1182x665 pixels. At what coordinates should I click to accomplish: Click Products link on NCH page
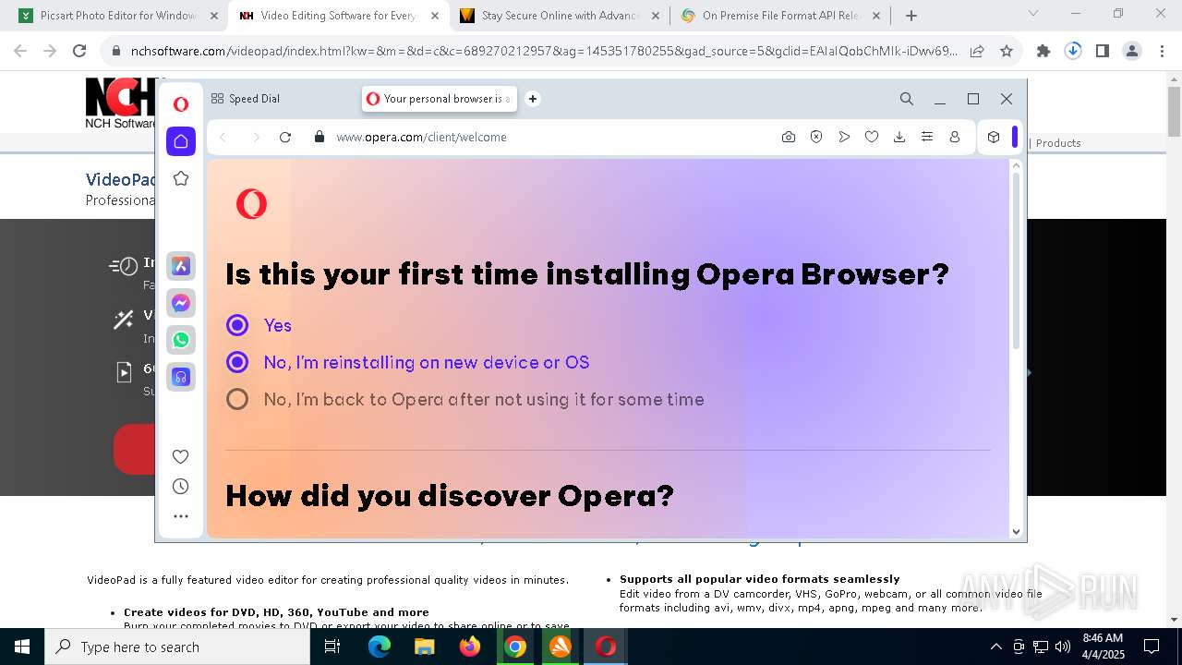[1058, 143]
